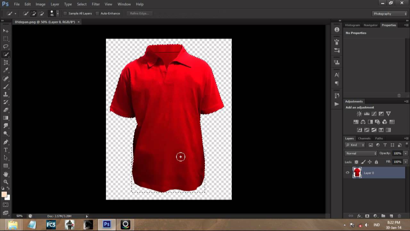Switch to the Histogram tab
410x231 pixels.
coord(352,25)
